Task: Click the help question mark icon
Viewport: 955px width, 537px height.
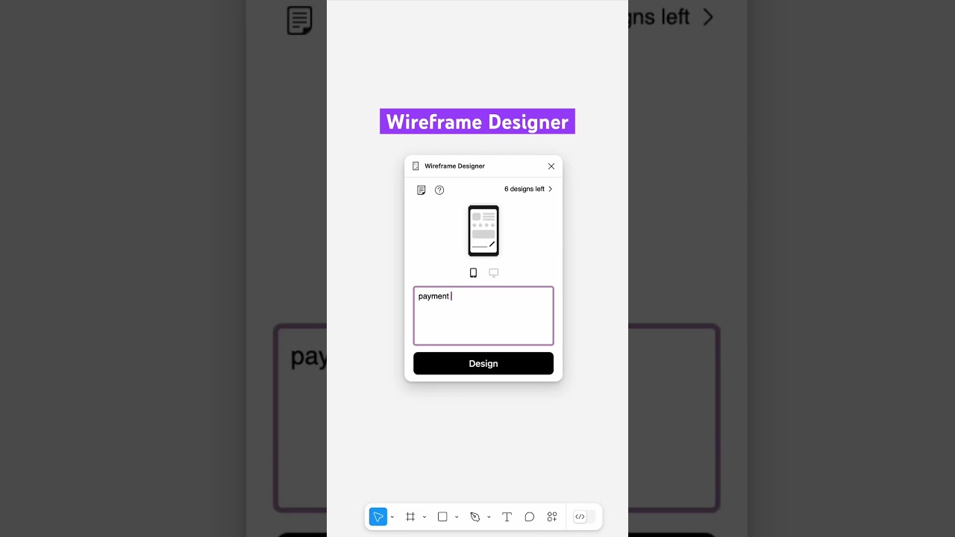Action: 439,190
